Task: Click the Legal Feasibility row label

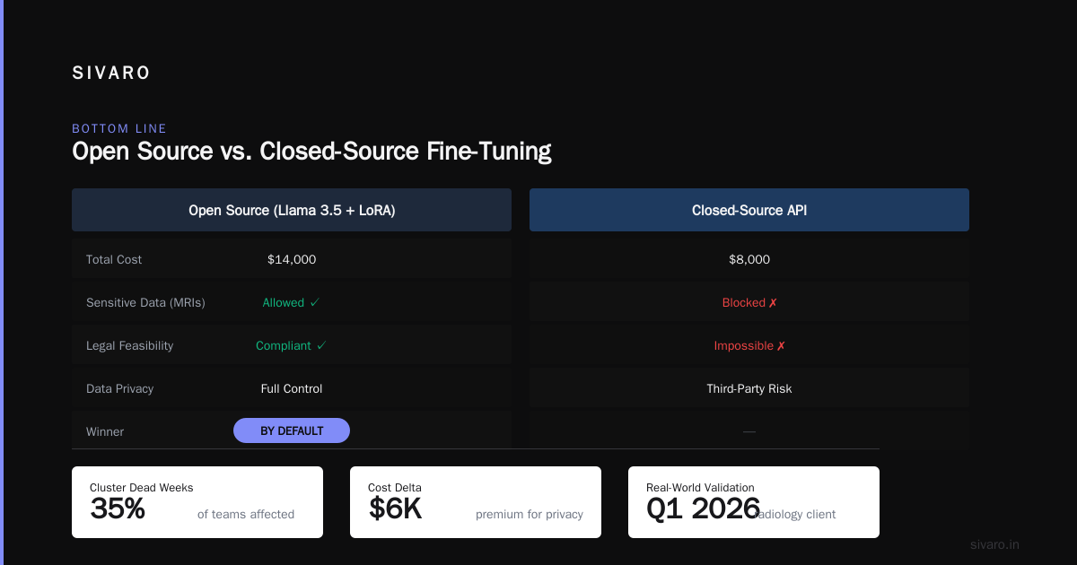Action: click(130, 345)
